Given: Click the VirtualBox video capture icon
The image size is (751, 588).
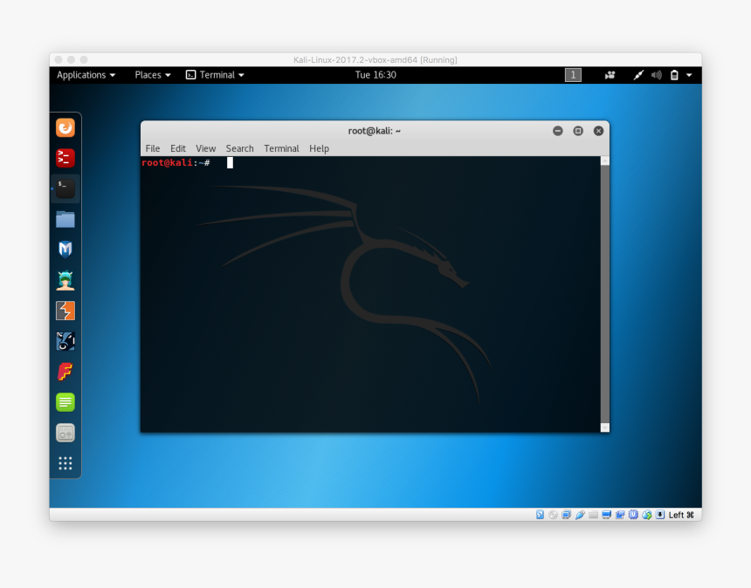Looking at the screenshot, I should tap(620, 515).
